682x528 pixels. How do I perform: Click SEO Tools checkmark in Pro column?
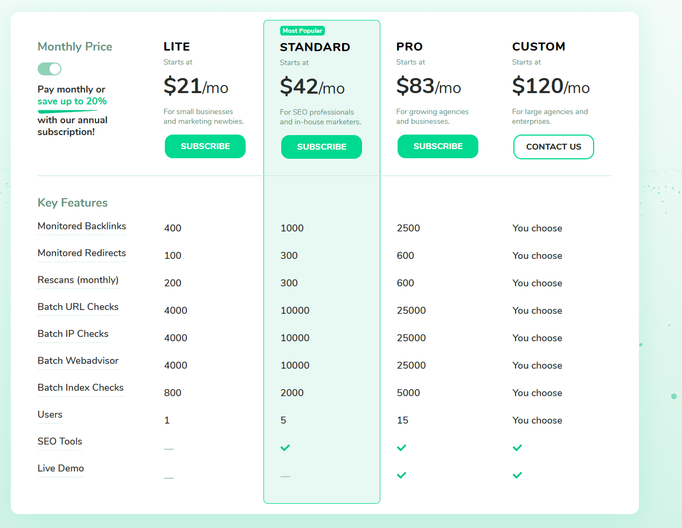click(x=401, y=448)
